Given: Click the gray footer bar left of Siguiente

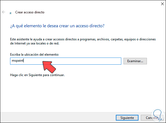Looking at the screenshot, I should [55, 118].
